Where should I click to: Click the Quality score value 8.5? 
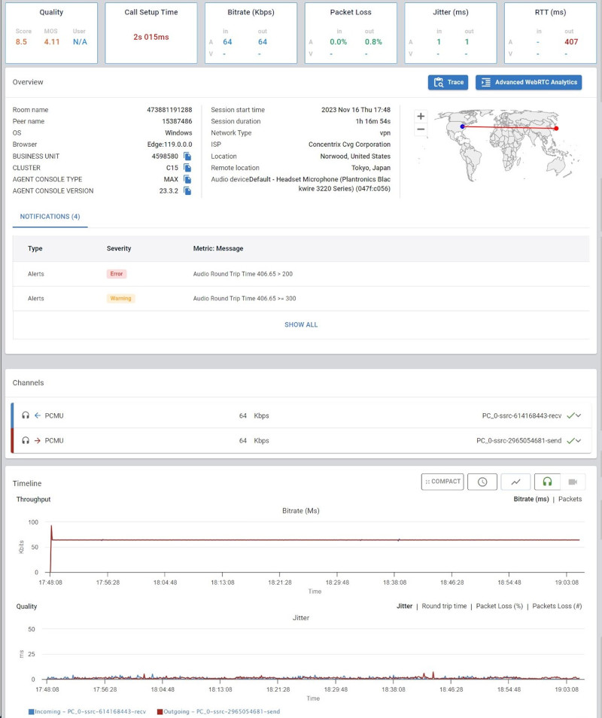pyautogui.click(x=21, y=41)
